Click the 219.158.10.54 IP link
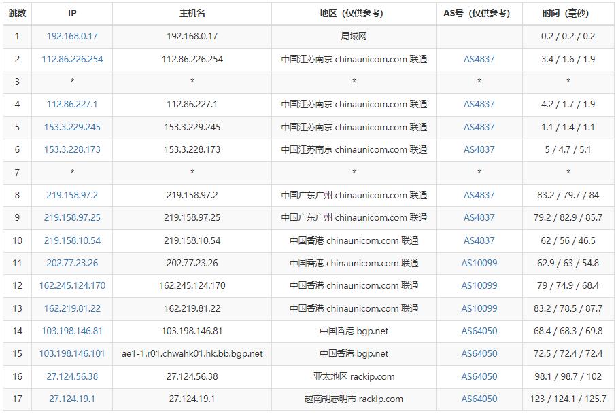Screen dimensions: 616x413 [72, 240]
